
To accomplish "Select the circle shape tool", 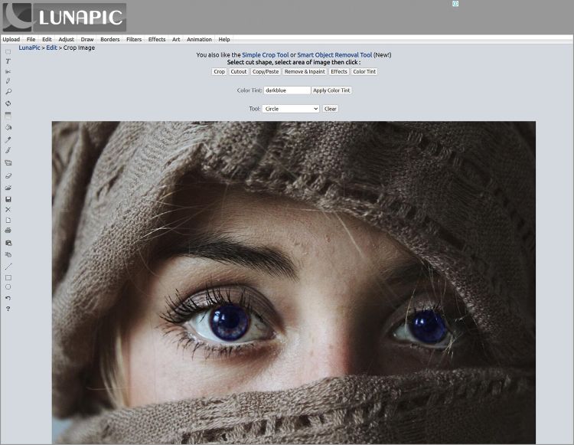I will (x=8, y=287).
